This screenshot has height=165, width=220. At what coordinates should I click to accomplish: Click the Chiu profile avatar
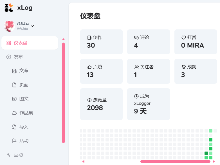pos(9,26)
